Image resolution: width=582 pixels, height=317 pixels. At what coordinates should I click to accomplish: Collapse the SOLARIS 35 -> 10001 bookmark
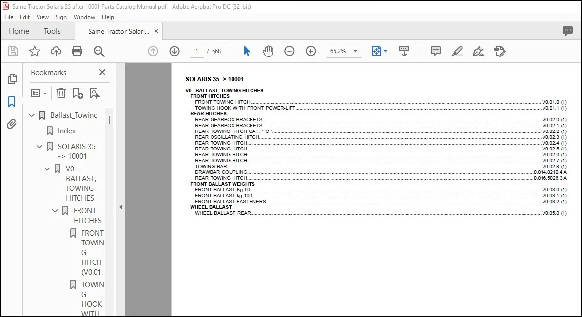[x=39, y=147]
